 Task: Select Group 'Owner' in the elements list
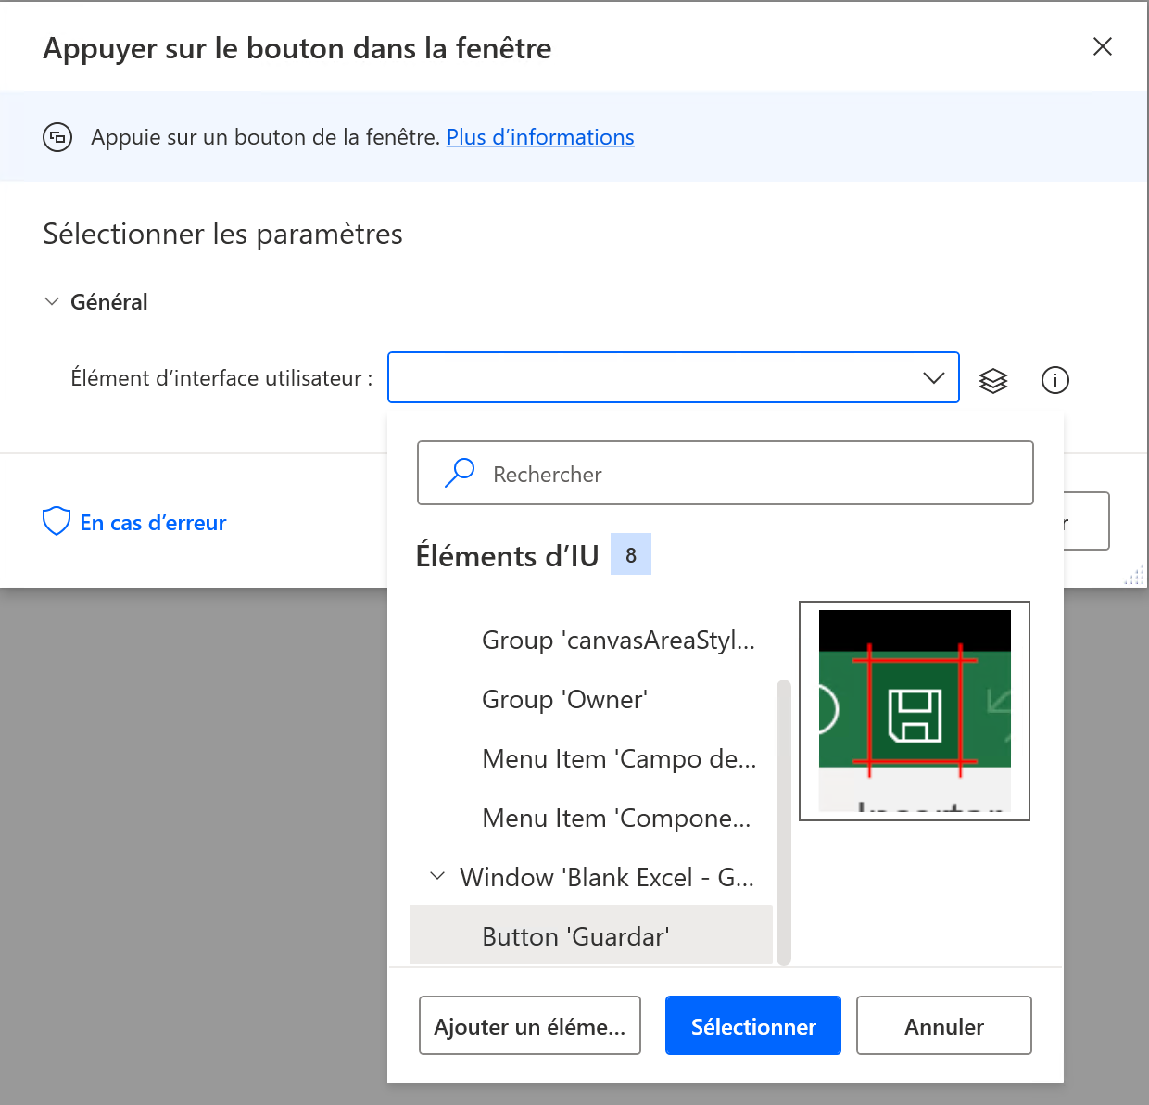[564, 699]
